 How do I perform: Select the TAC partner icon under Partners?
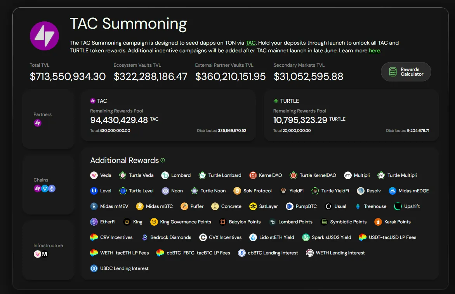37,123
